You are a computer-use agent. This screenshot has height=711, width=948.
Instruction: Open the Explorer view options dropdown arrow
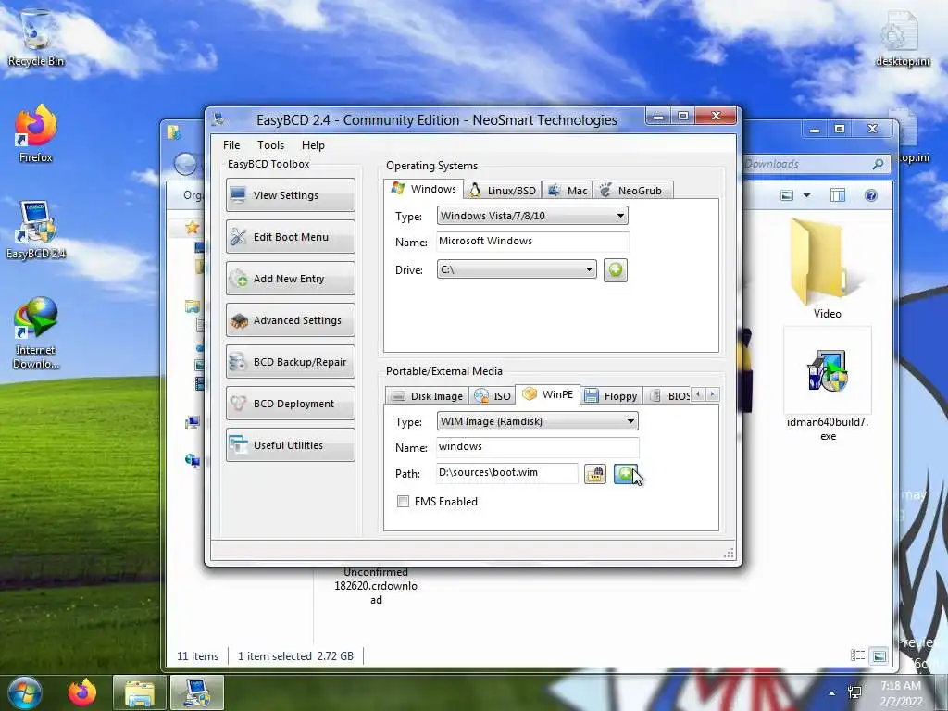[x=806, y=195]
